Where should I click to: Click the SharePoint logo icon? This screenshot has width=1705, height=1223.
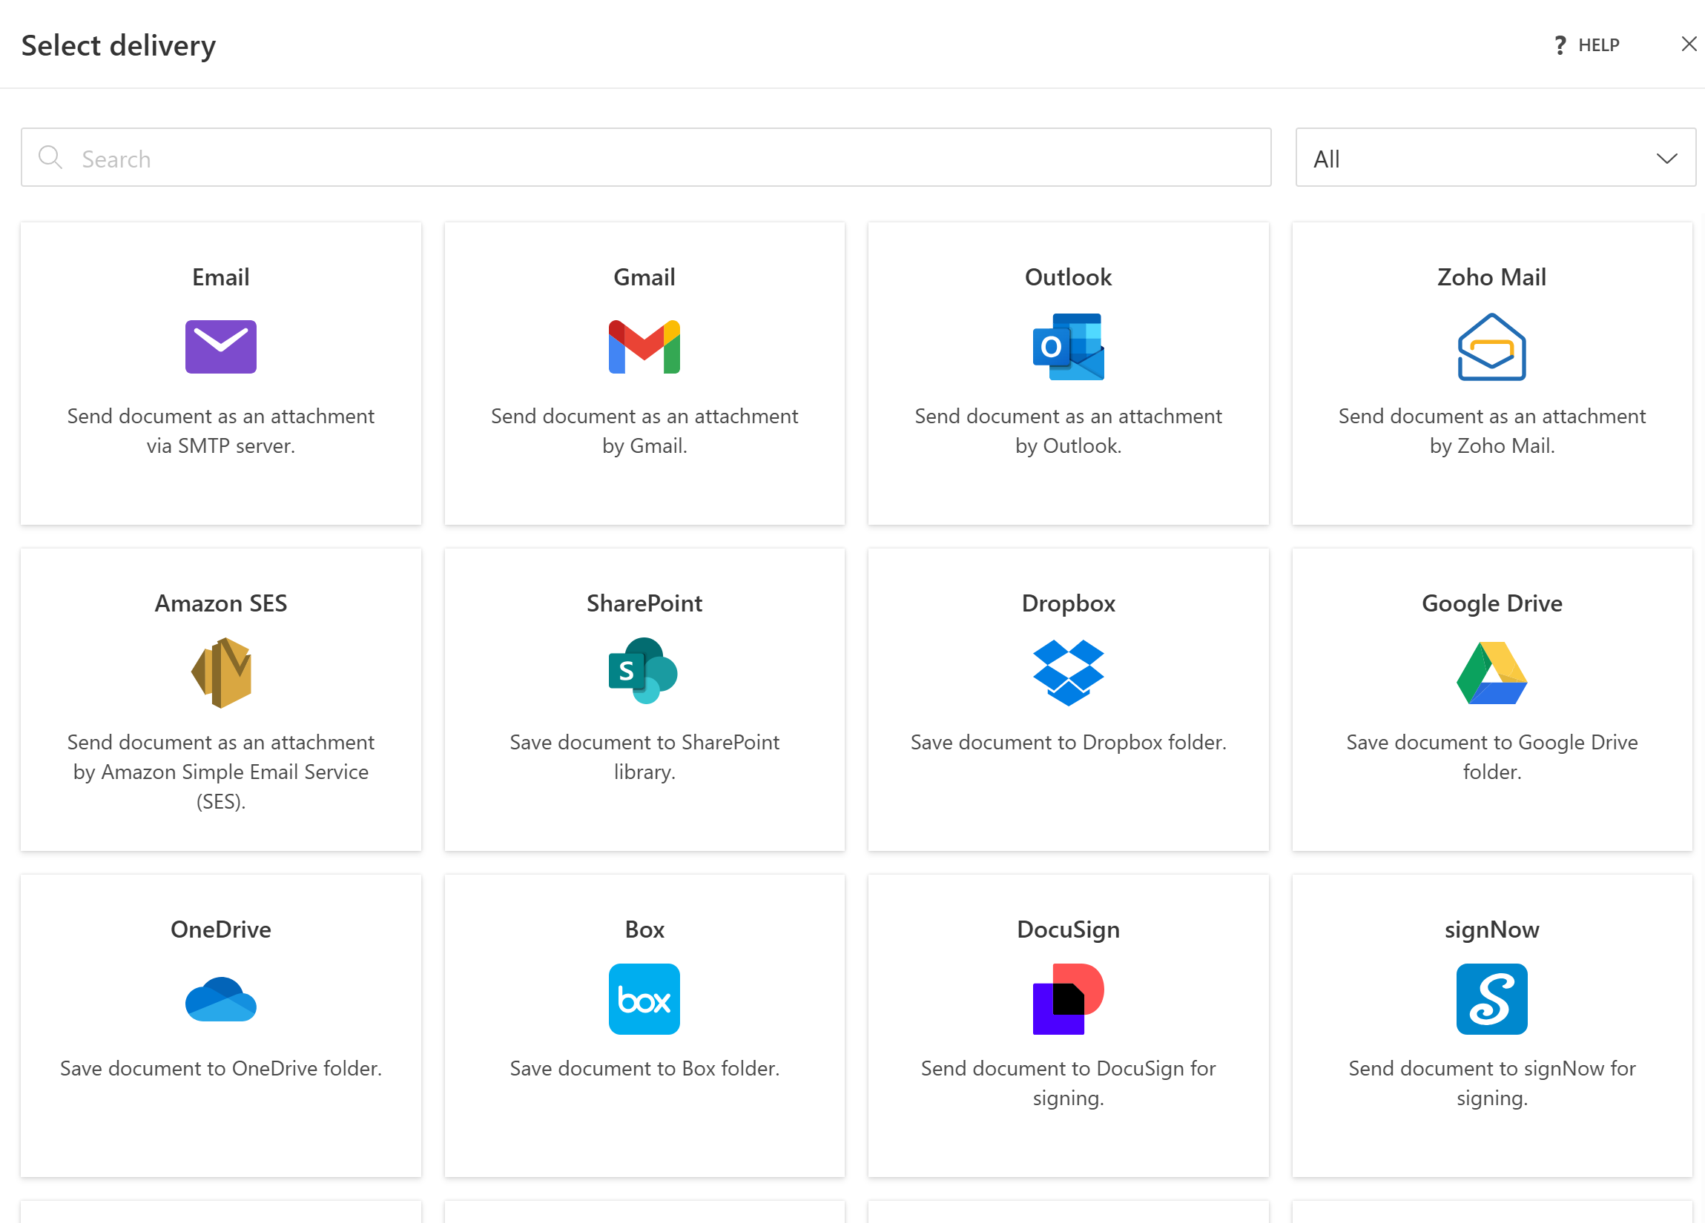pyautogui.click(x=644, y=671)
